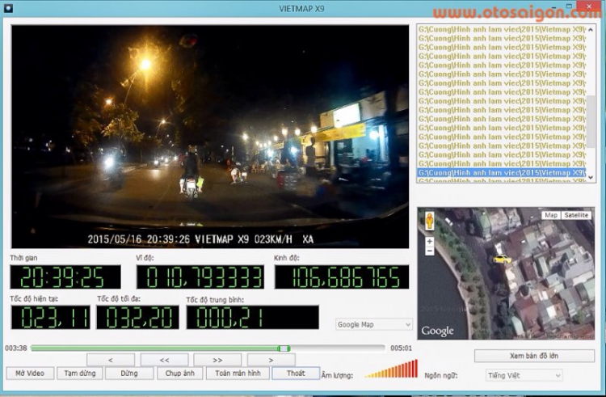Image resolution: width=606 pixels, height=397 pixels.
Task: Click the double left << rewind button
Action: (x=164, y=360)
